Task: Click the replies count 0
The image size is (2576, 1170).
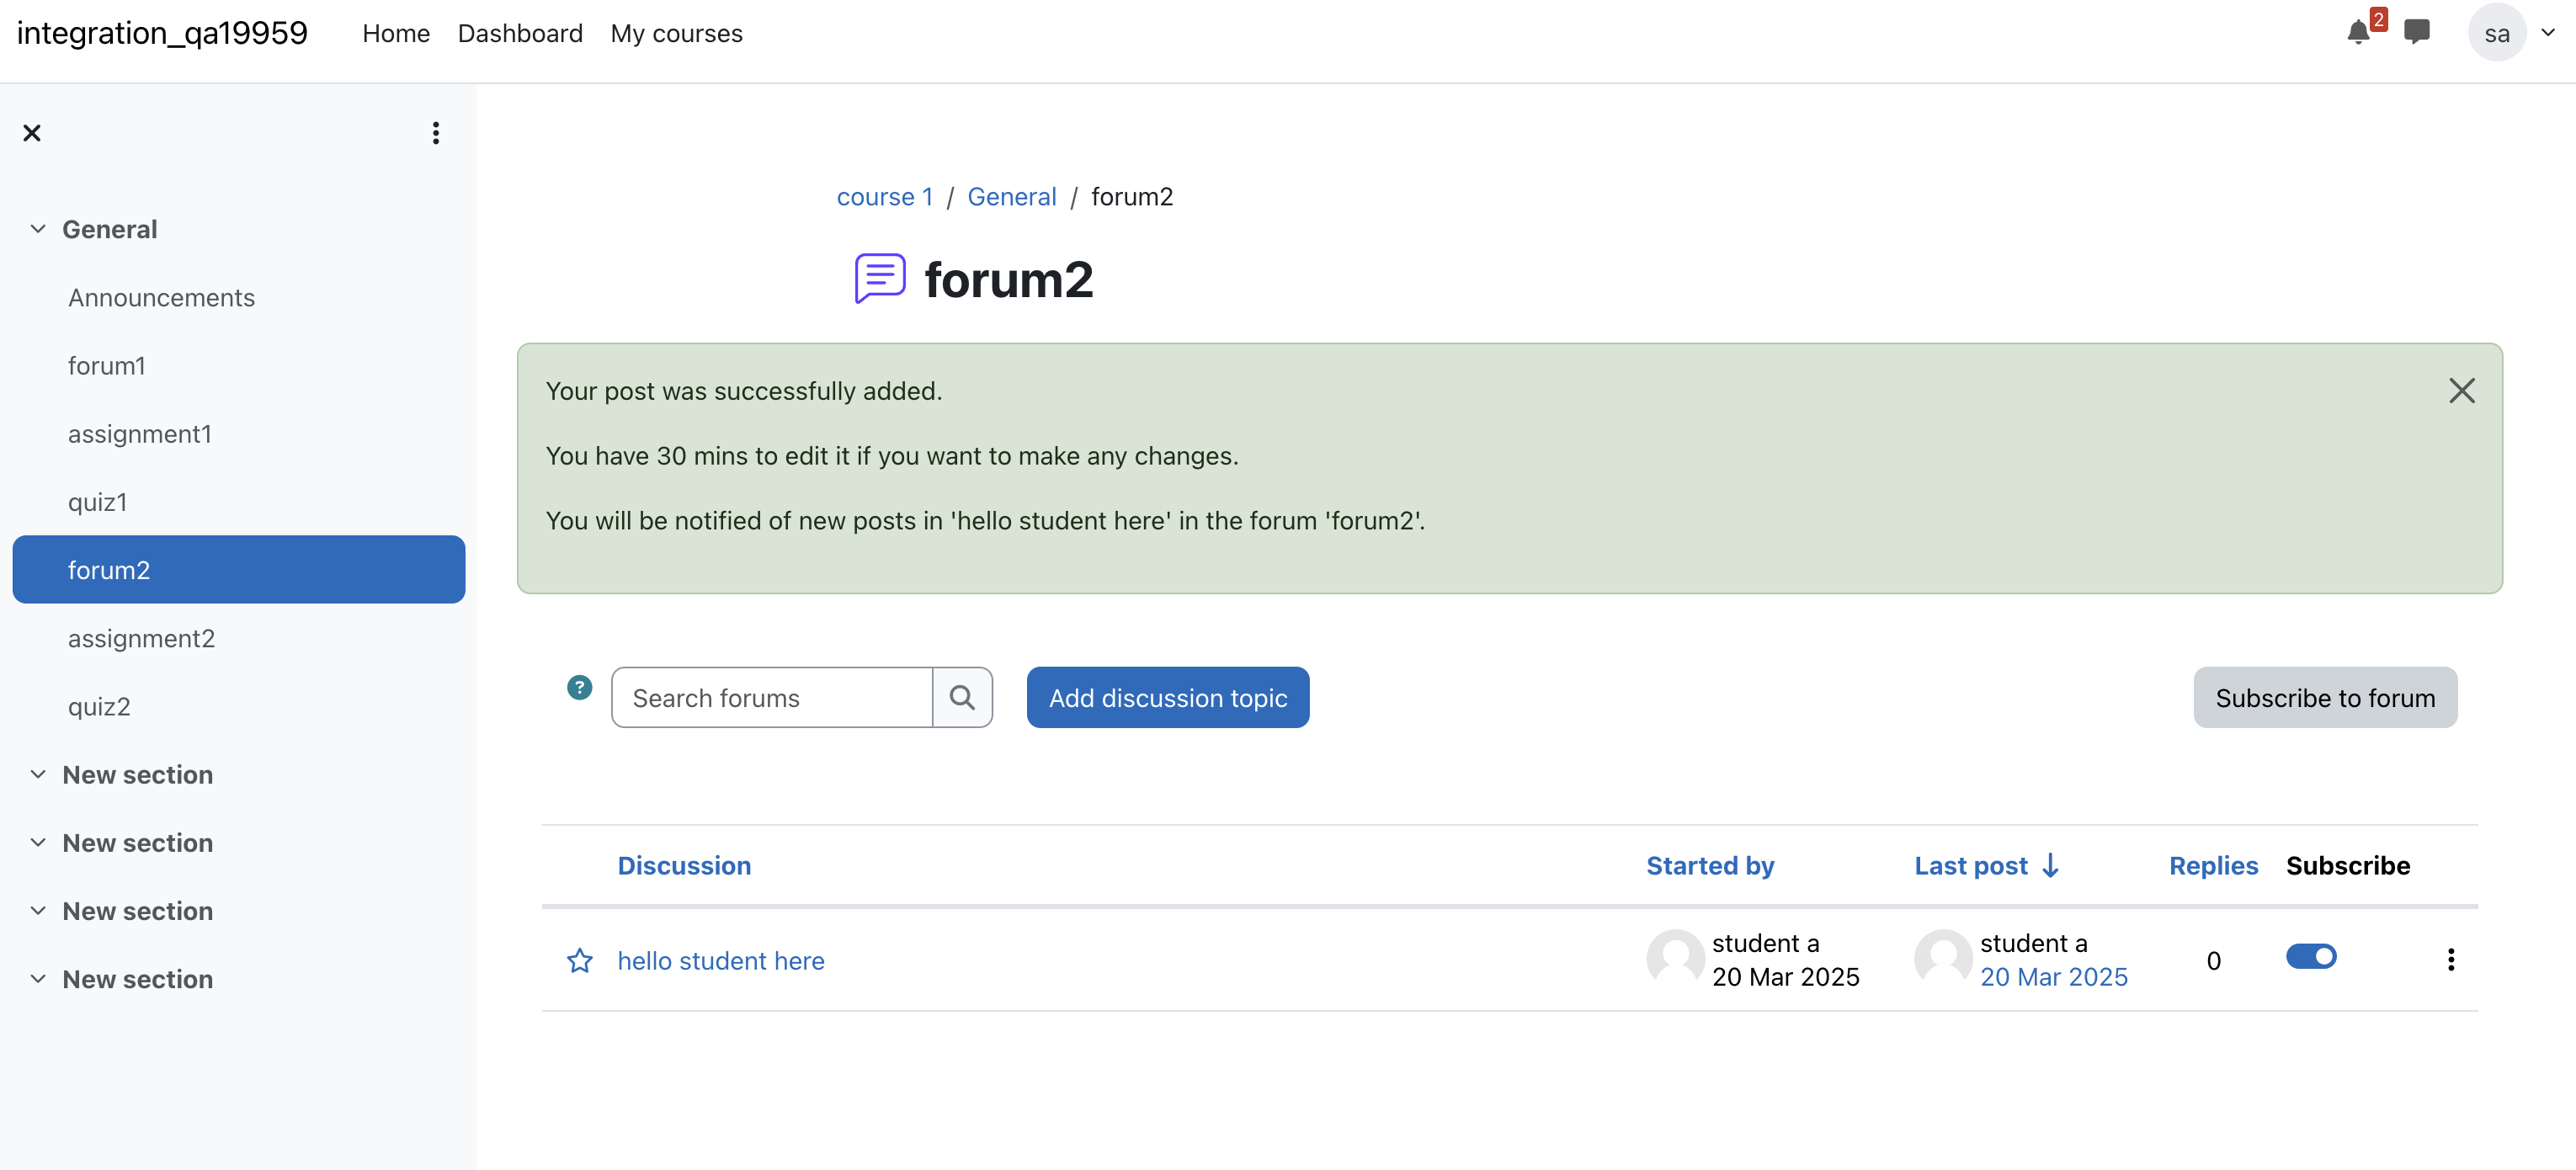Action: (x=2213, y=960)
